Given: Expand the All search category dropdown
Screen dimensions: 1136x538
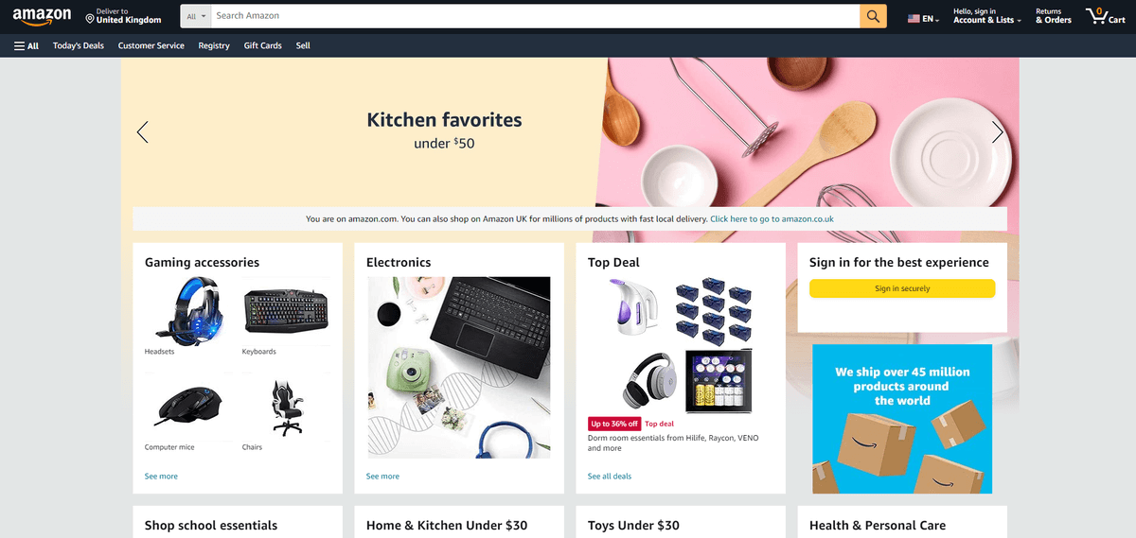Looking at the screenshot, I should (196, 16).
